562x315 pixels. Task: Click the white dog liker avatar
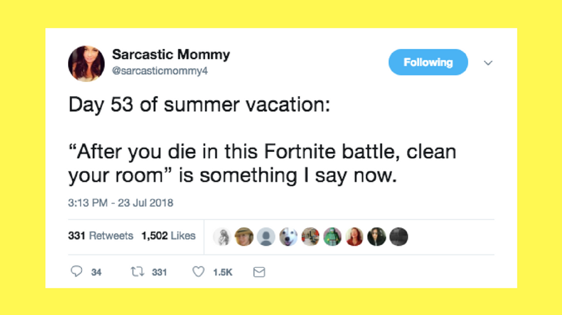pyautogui.click(x=288, y=237)
